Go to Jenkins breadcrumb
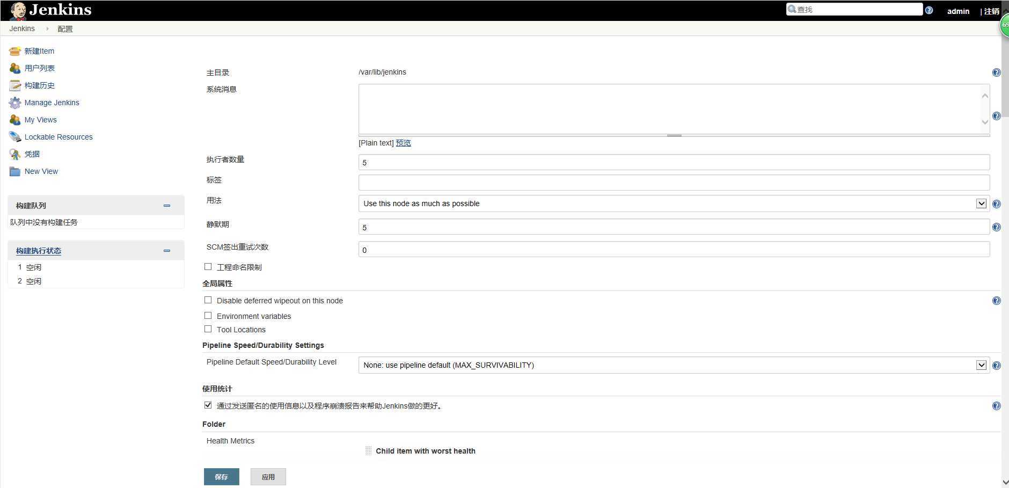Viewport: 1009px width, 488px height. [22, 28]
